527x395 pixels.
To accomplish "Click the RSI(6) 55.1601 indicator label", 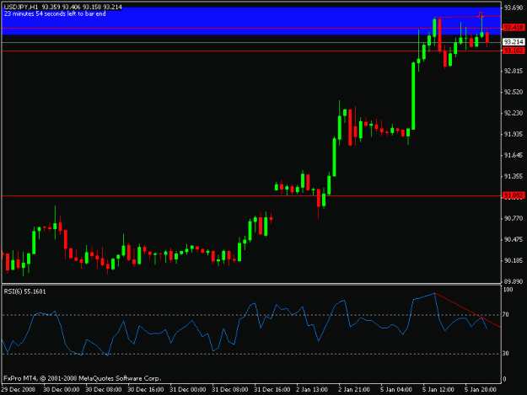I will (24, 291).
